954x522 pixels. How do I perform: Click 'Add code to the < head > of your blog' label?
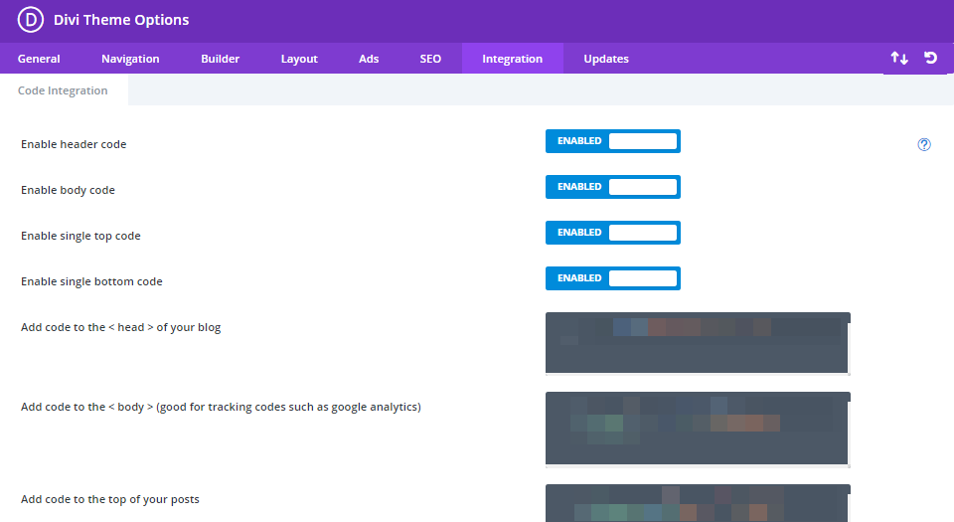(121, 327)
